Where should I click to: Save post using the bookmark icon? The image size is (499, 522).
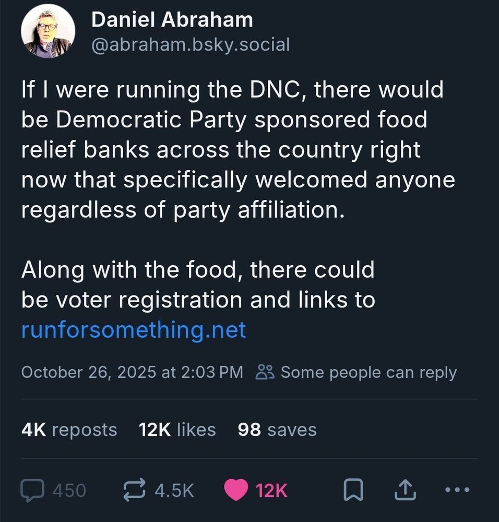coord(354,490)
